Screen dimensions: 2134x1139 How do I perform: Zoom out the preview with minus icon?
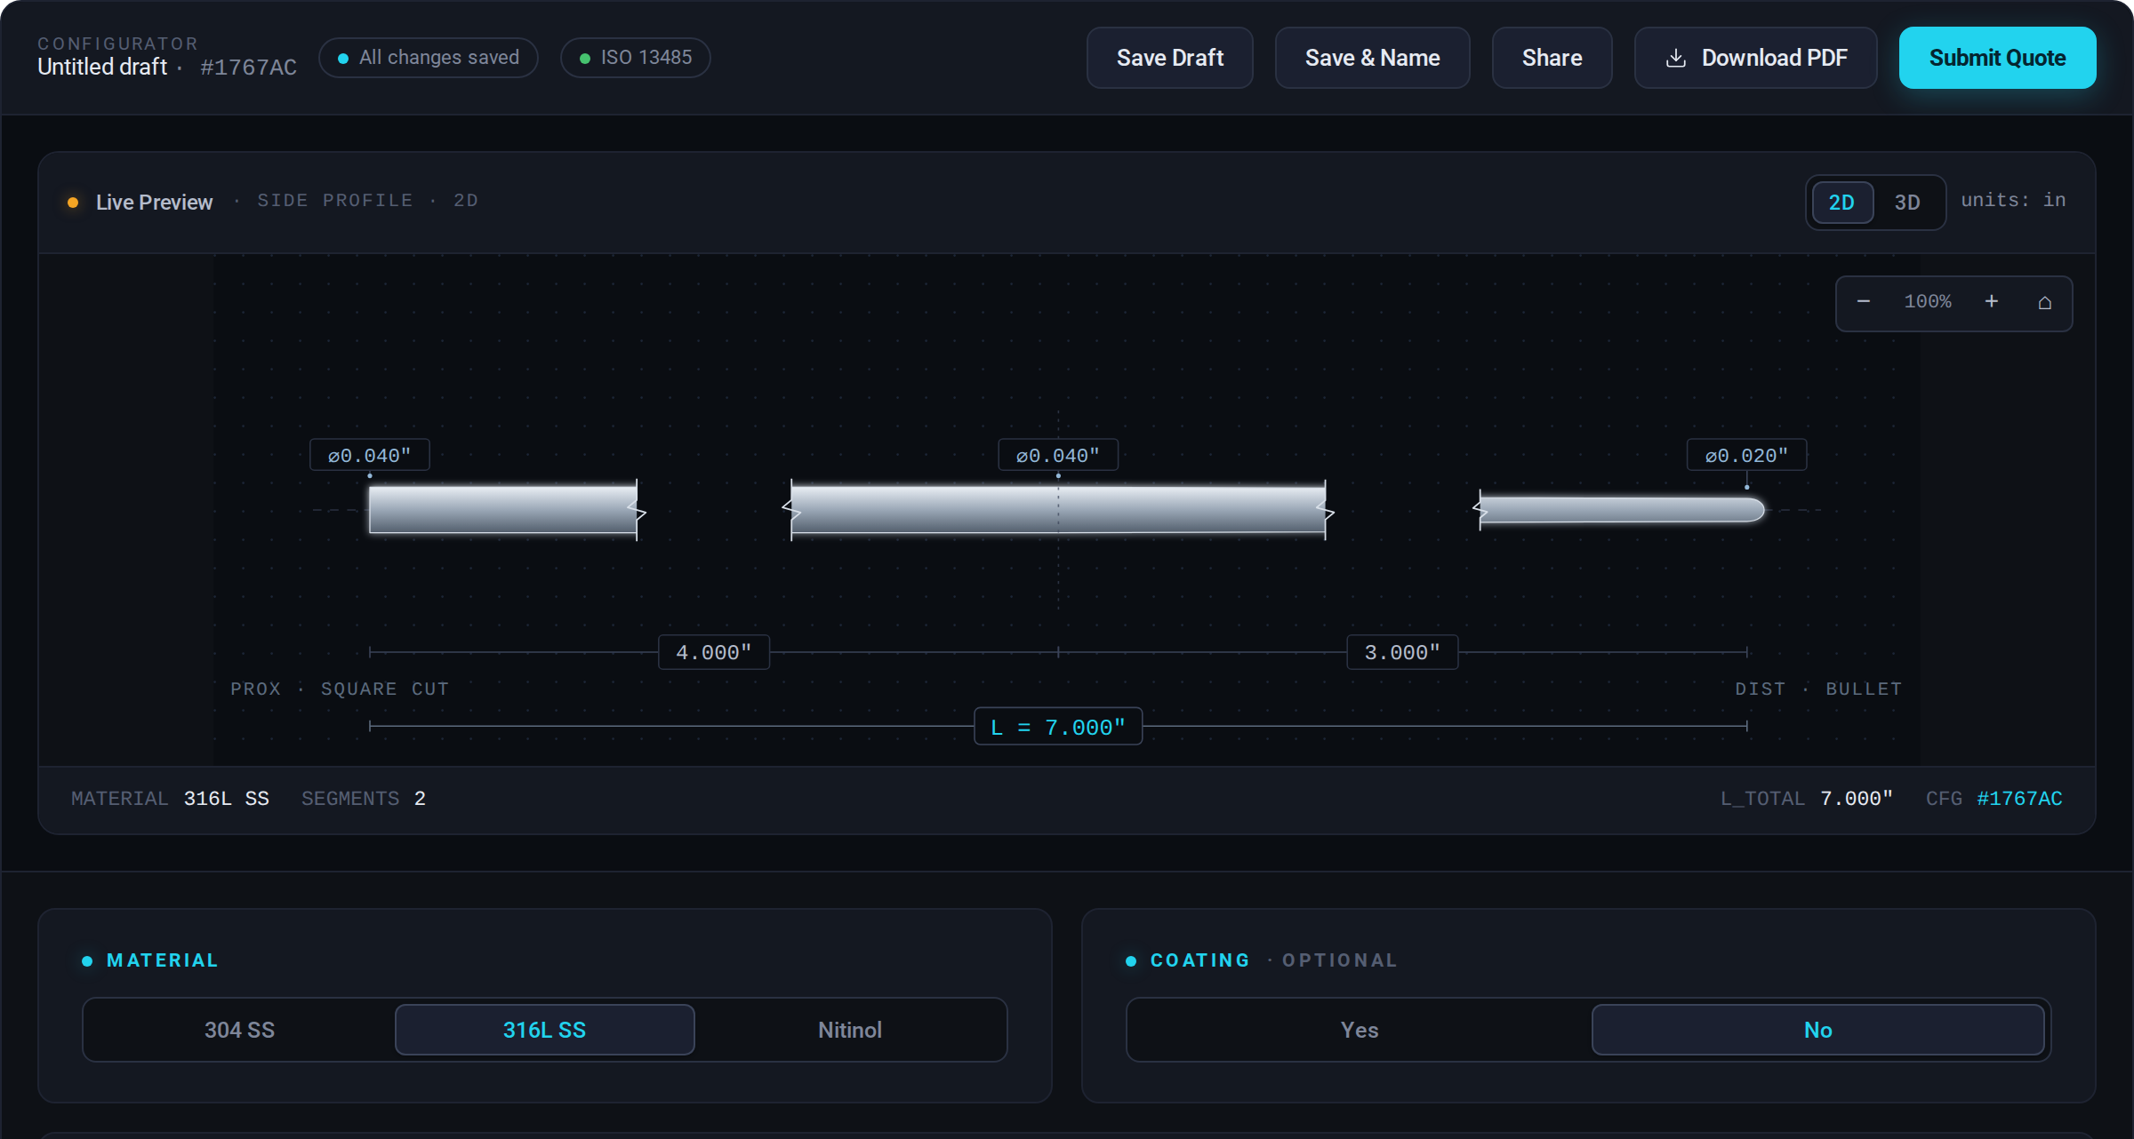(x=1863, y=302)
